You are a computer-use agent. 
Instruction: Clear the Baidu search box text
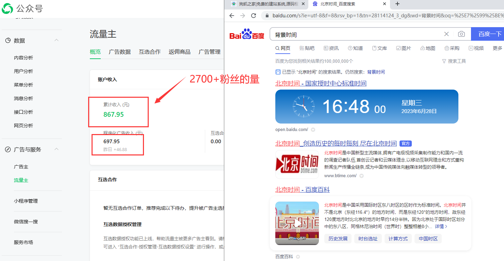(446, 34)
